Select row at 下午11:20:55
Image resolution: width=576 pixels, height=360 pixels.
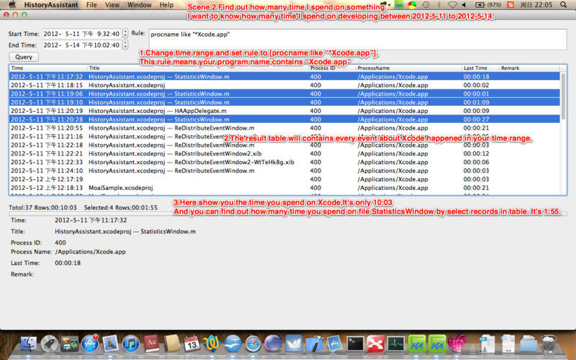(x=284, y=128)
